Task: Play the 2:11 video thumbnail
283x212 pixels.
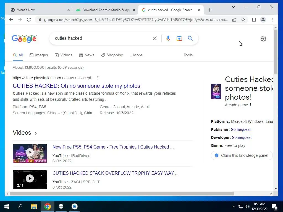Action: (x=30, y=179)
